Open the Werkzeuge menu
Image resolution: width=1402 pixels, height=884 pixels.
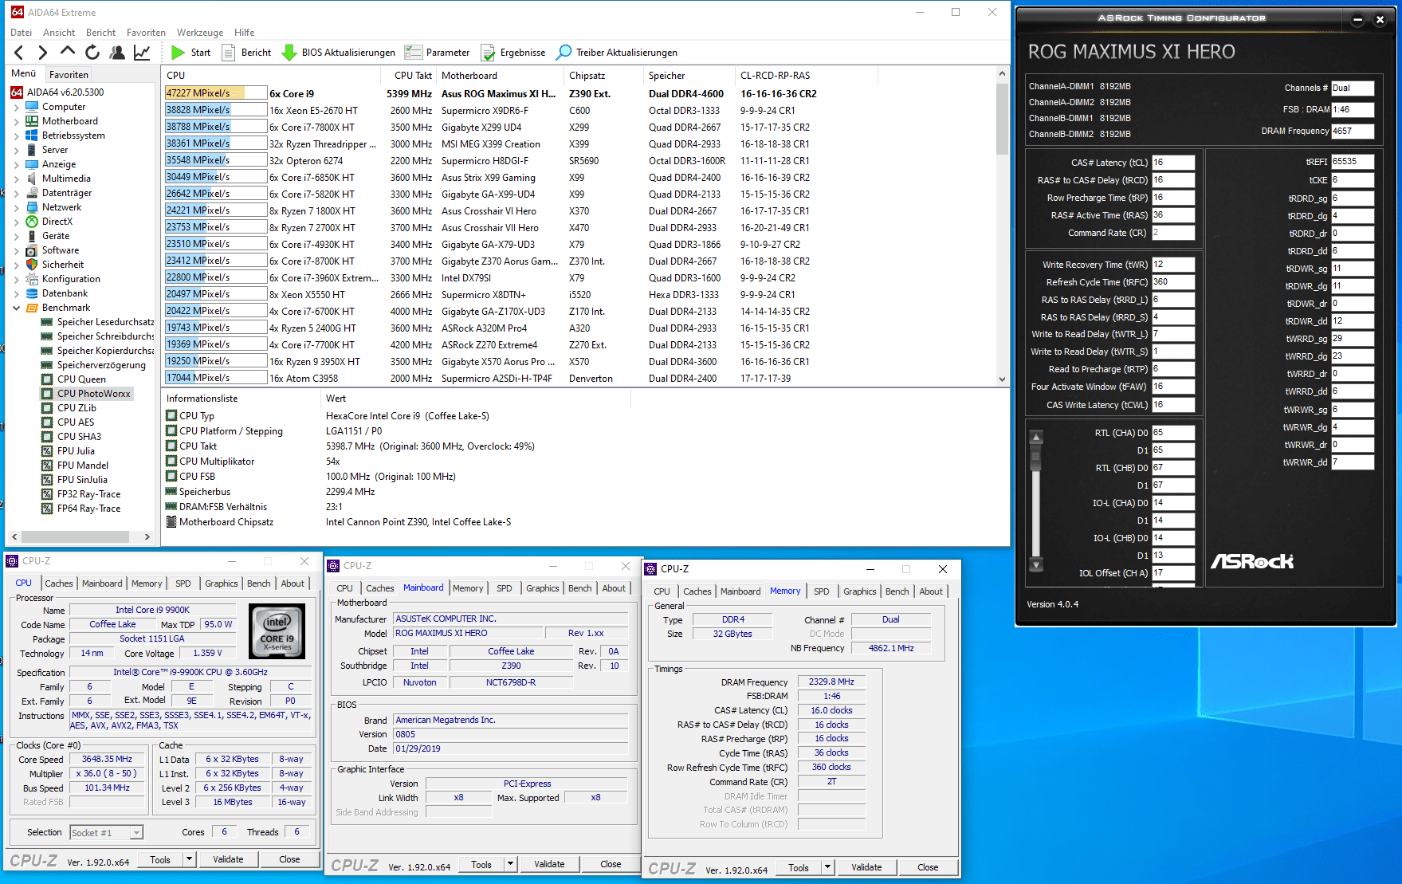(200, 33)
